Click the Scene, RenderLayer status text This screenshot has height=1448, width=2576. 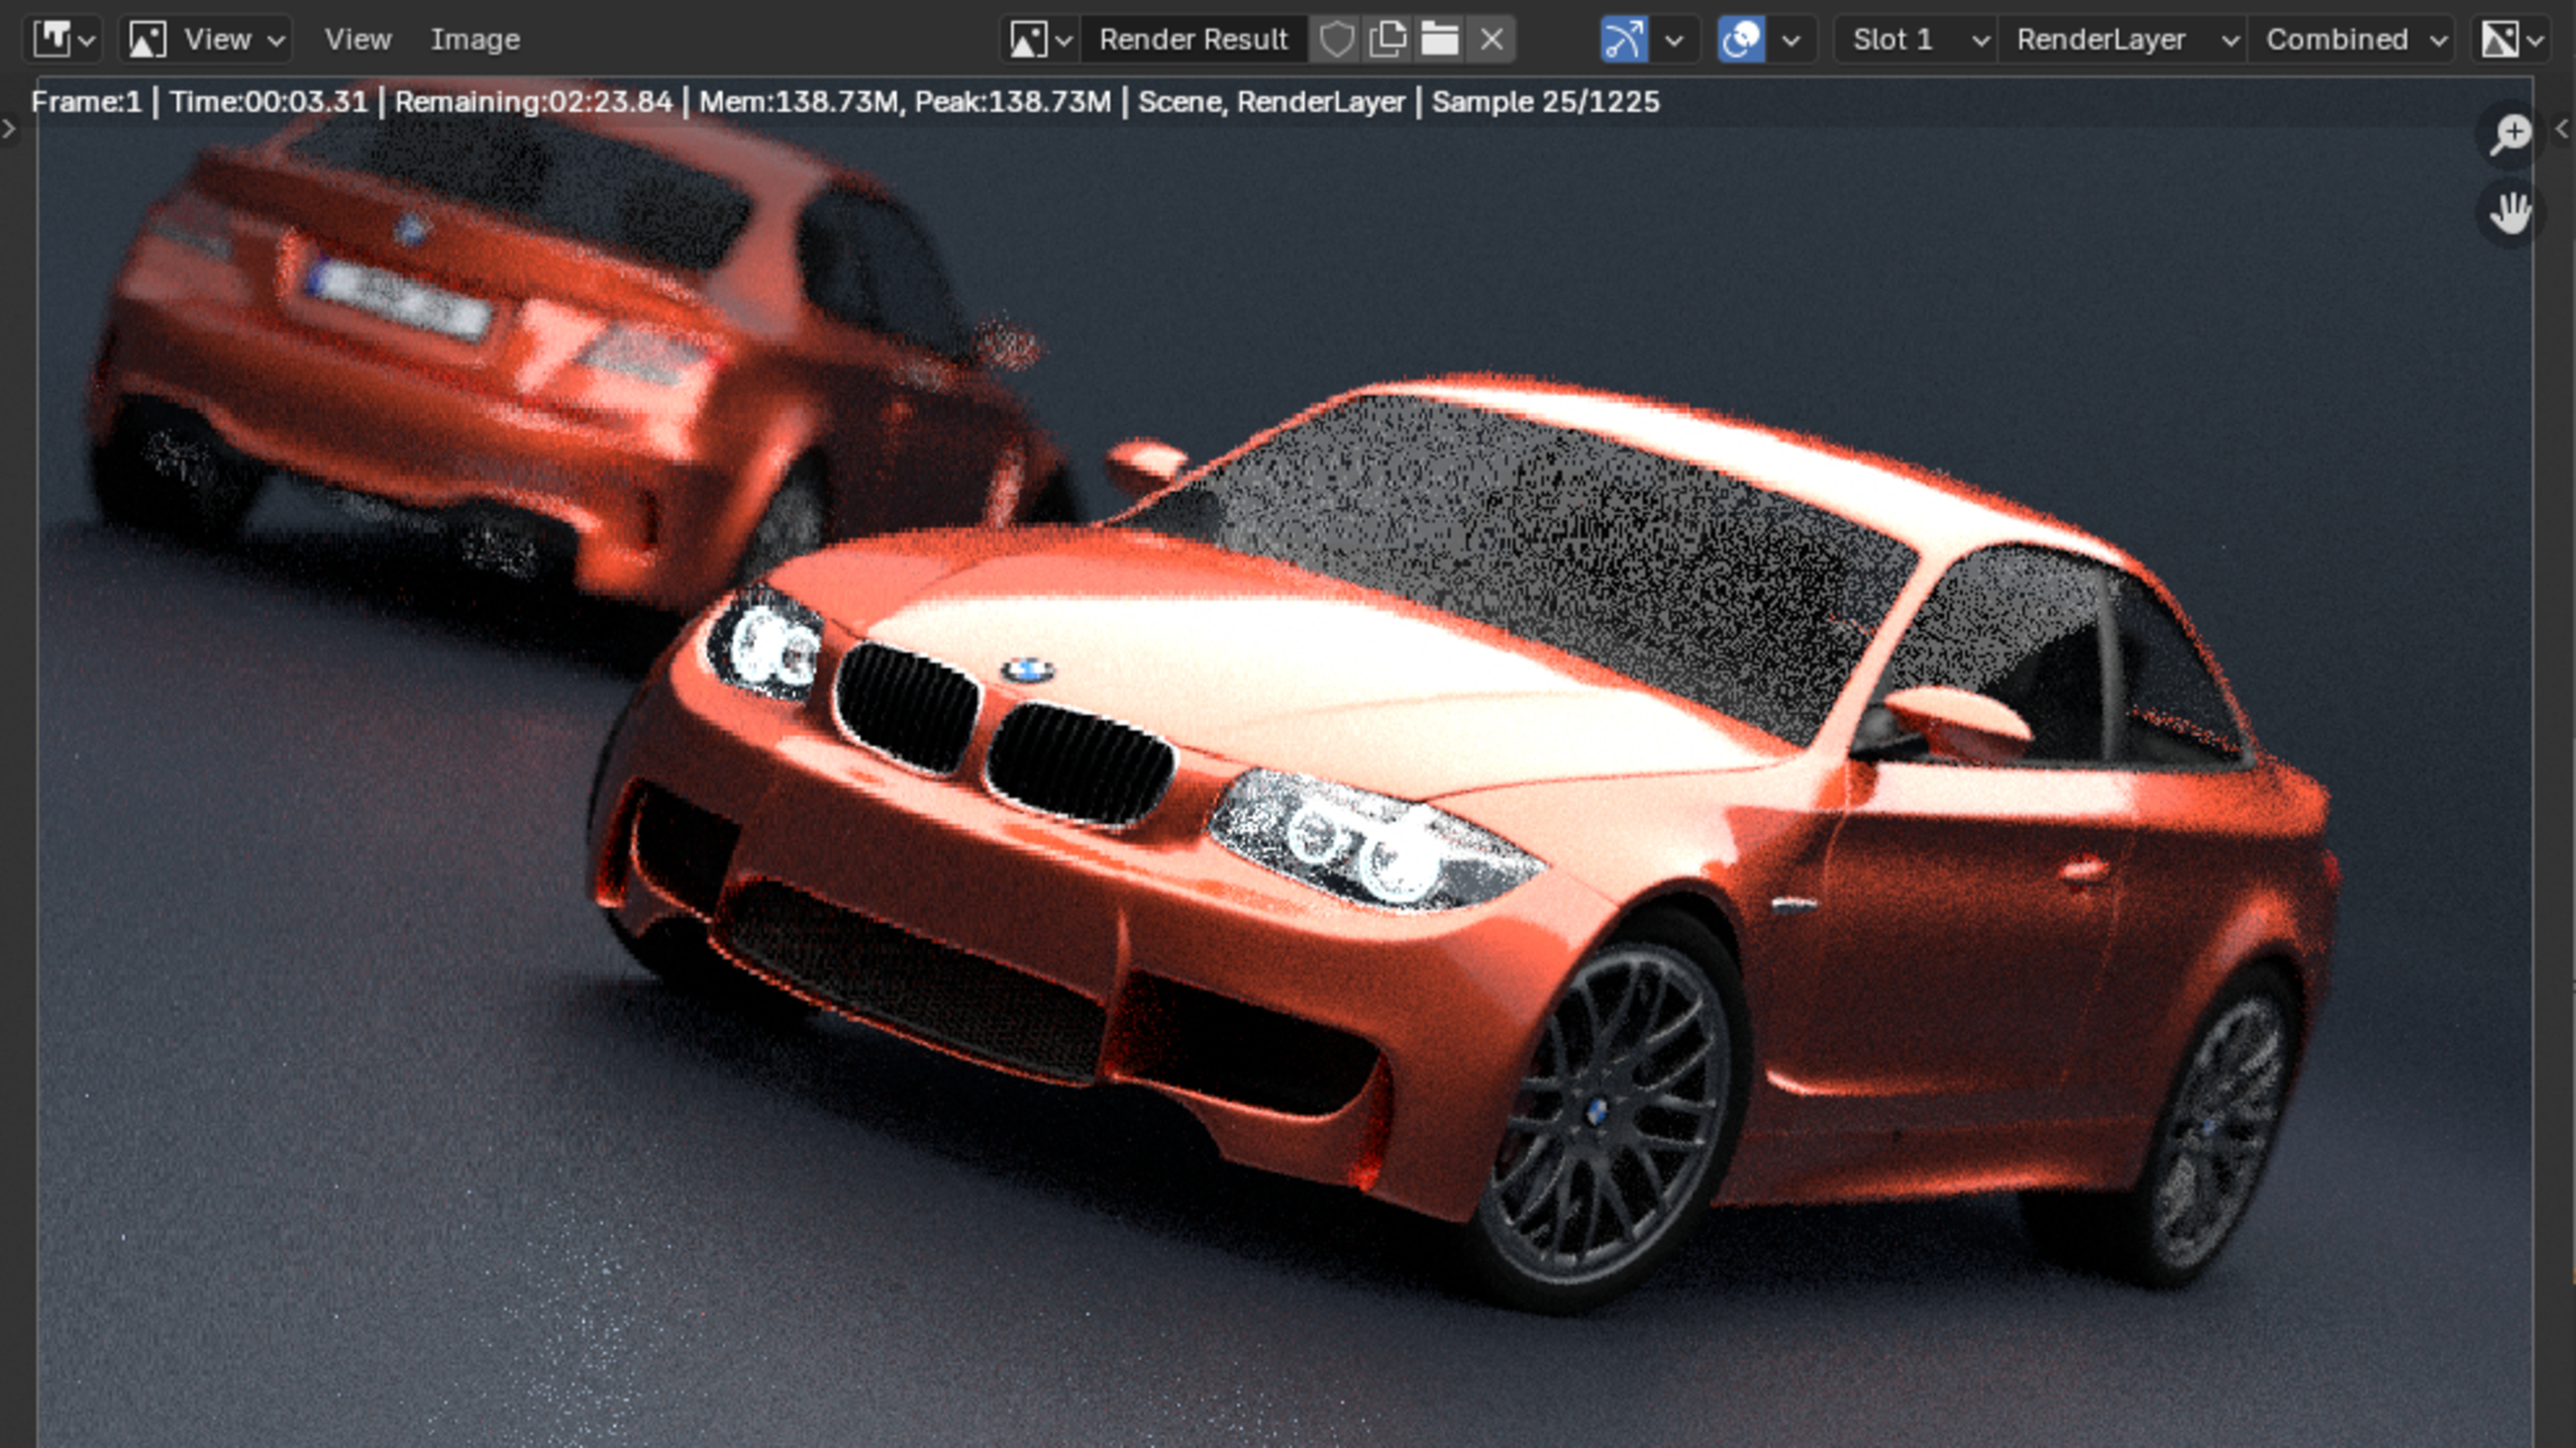coord(1271,102)
